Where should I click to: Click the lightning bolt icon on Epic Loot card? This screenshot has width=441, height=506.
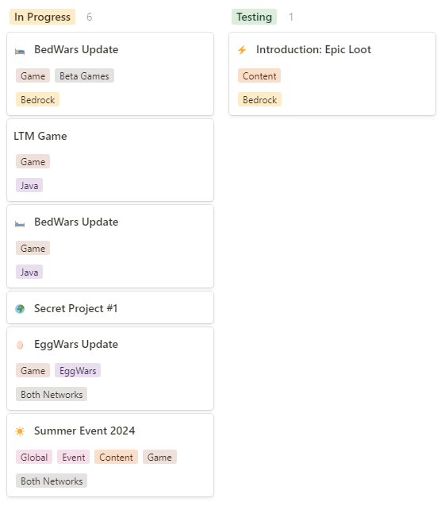tap(242, 50)
